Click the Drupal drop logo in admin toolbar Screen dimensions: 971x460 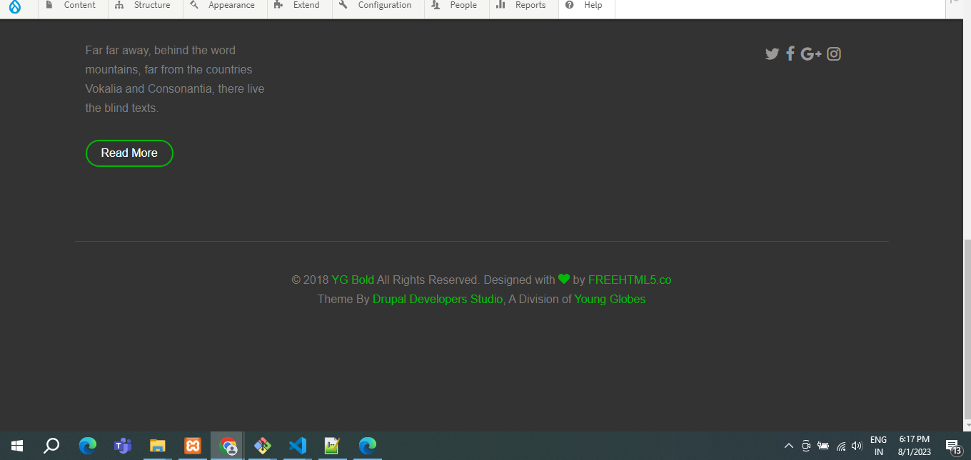pos(15,6)
